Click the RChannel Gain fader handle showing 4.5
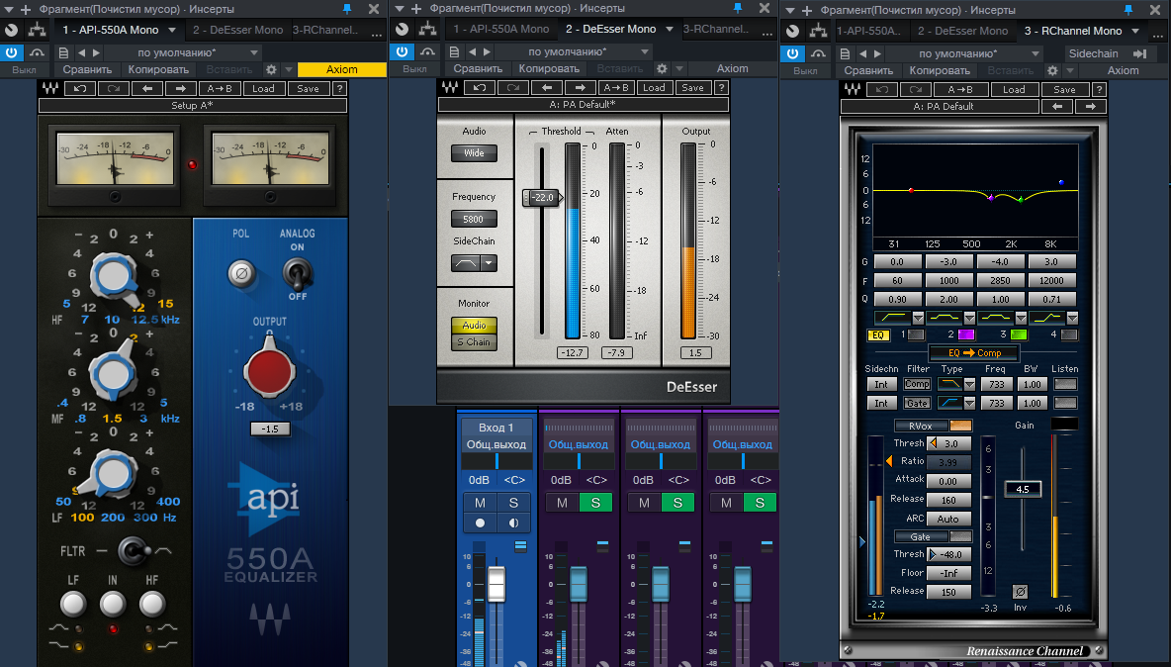The height and width of the screenshot is (667, 1171). (x=1023, y=489)
